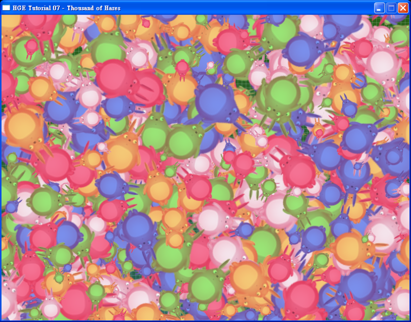The width and height of the screenshot is (411, 322).
Task: Close the HGE Tutorial 07 window
Action: coord(403,8)
